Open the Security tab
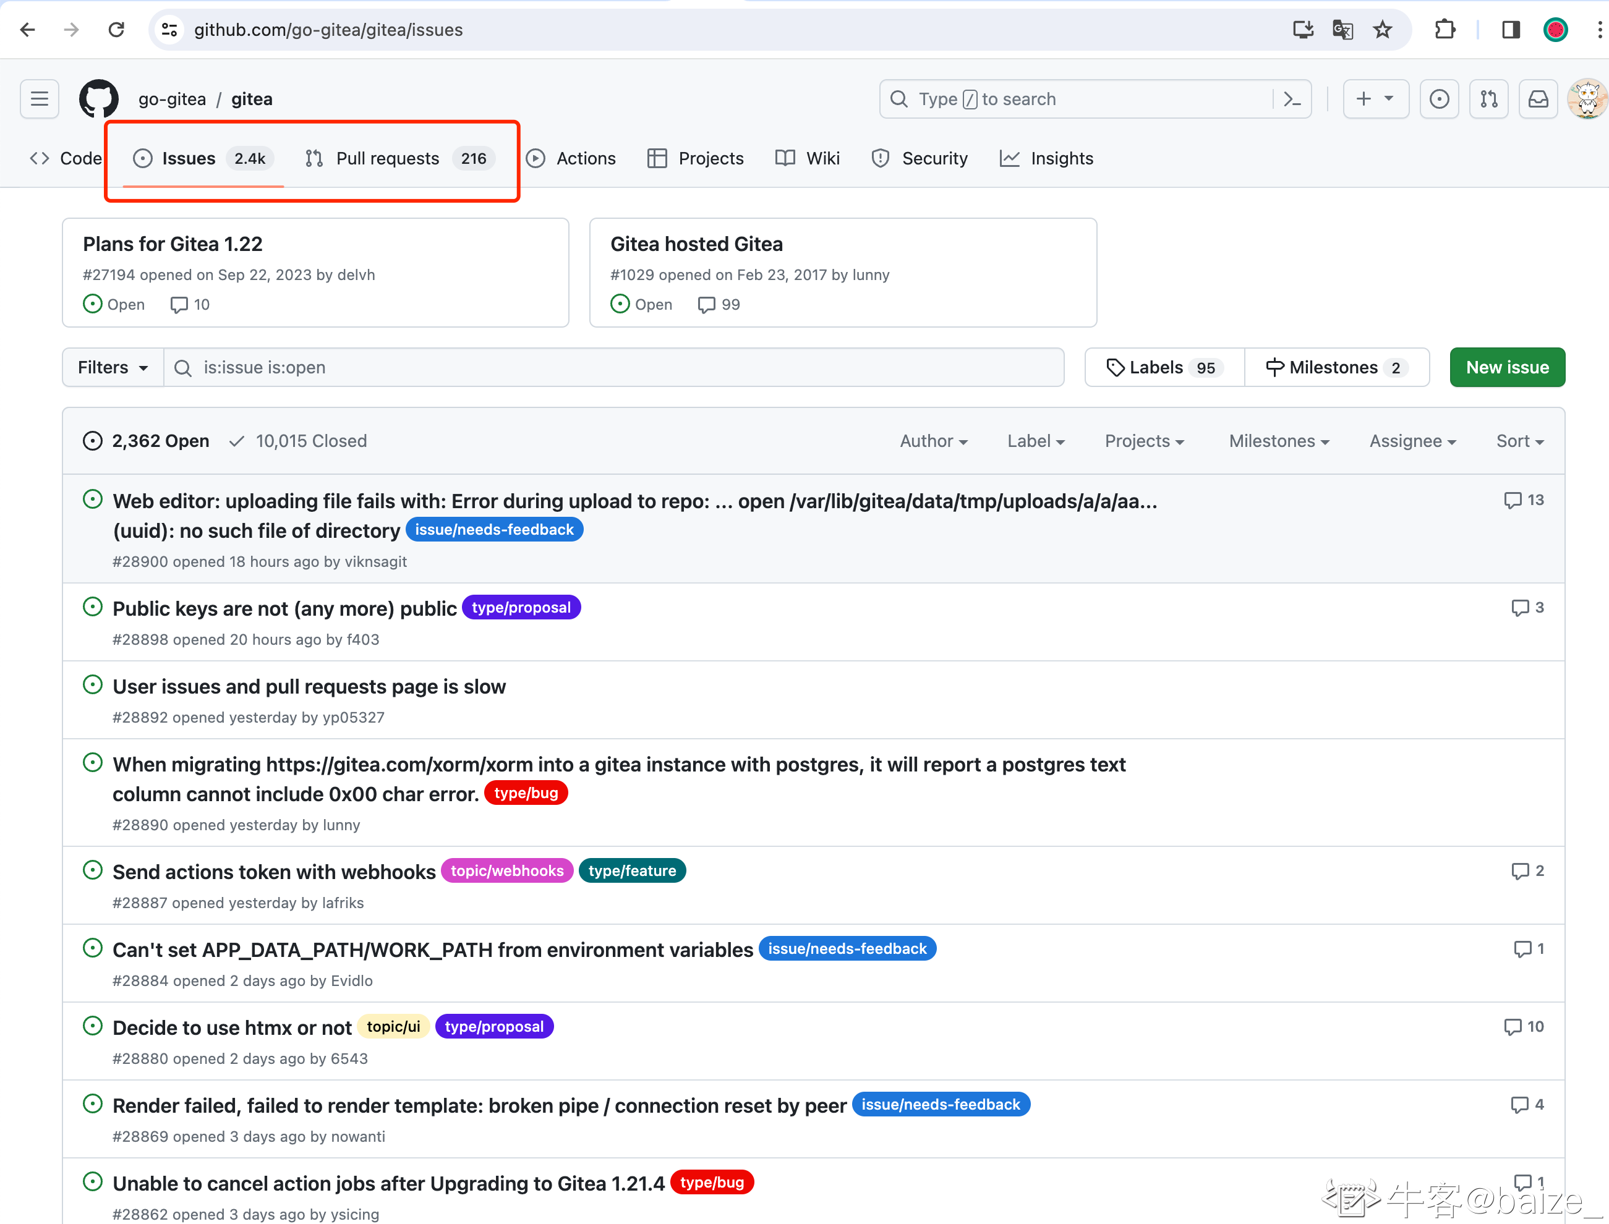Screen dimensions: 1609x1224 (x=920, y=158)
